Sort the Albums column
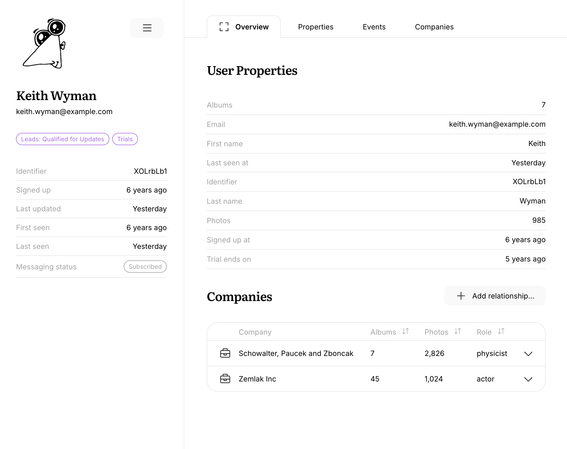Image resolution: width=567 pixels, height=449 pixels. pyautogui.click(x=405, y=332)
